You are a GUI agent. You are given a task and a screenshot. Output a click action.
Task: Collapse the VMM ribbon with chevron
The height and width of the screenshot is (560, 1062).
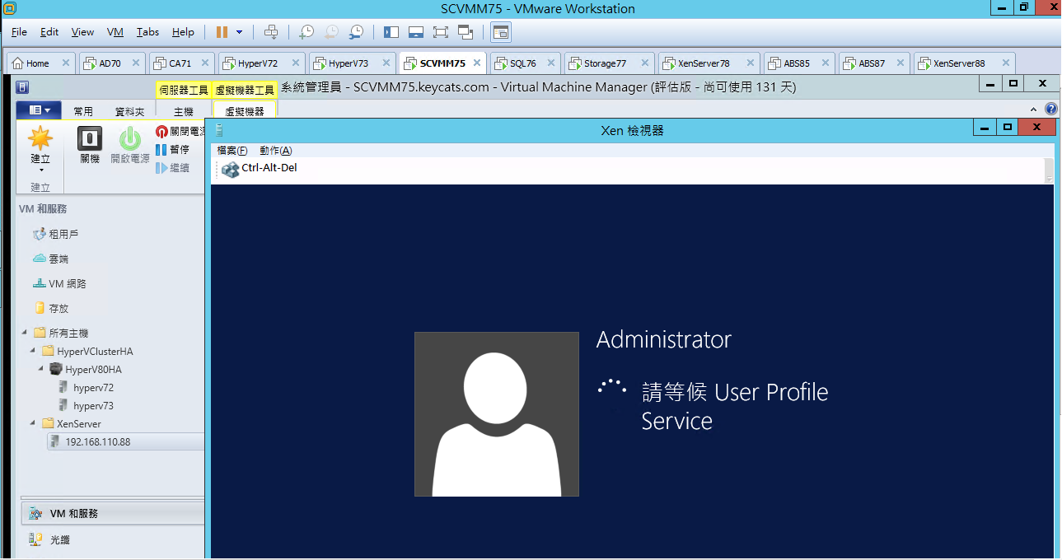[x=1035, y=109]
